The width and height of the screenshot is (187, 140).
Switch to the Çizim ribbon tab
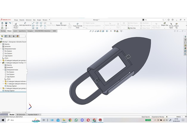pyautogui.click(x=15, y=31)
